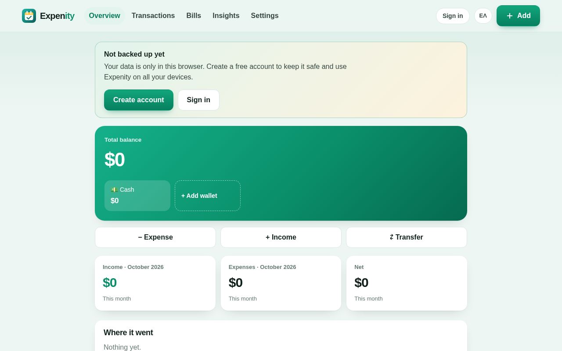Open the Expenses October 2026 card
The image size is (562, 351).
tap(281, 283)
